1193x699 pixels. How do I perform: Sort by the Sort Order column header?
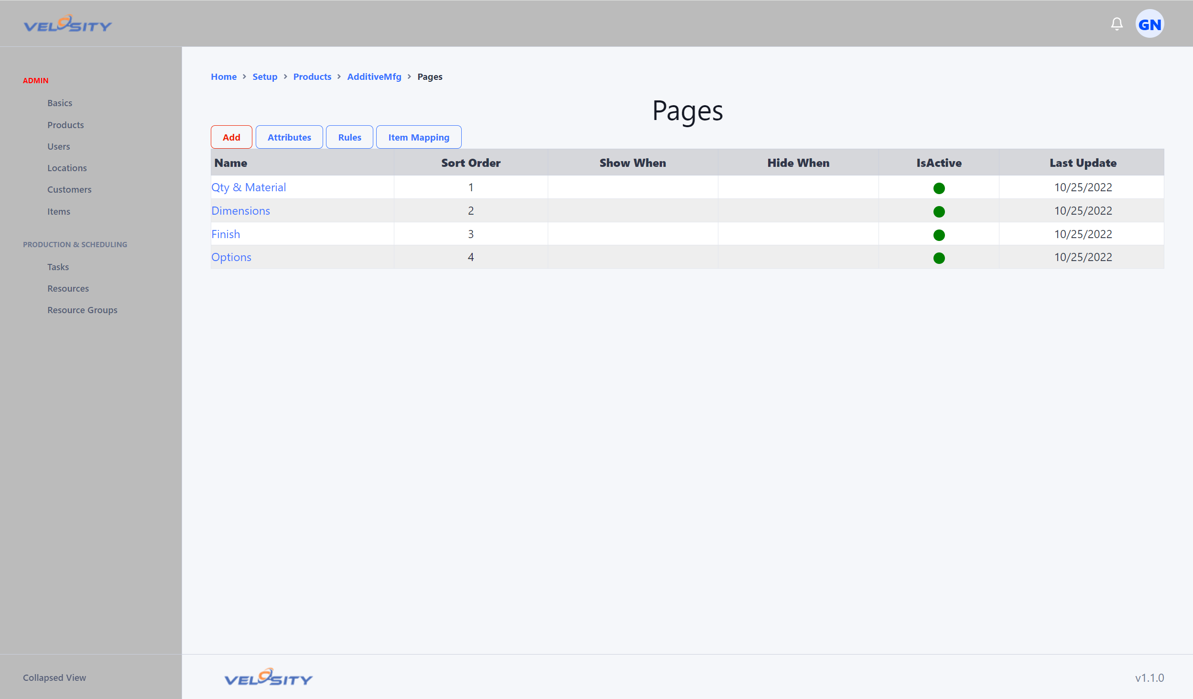(x=471, y=163)
